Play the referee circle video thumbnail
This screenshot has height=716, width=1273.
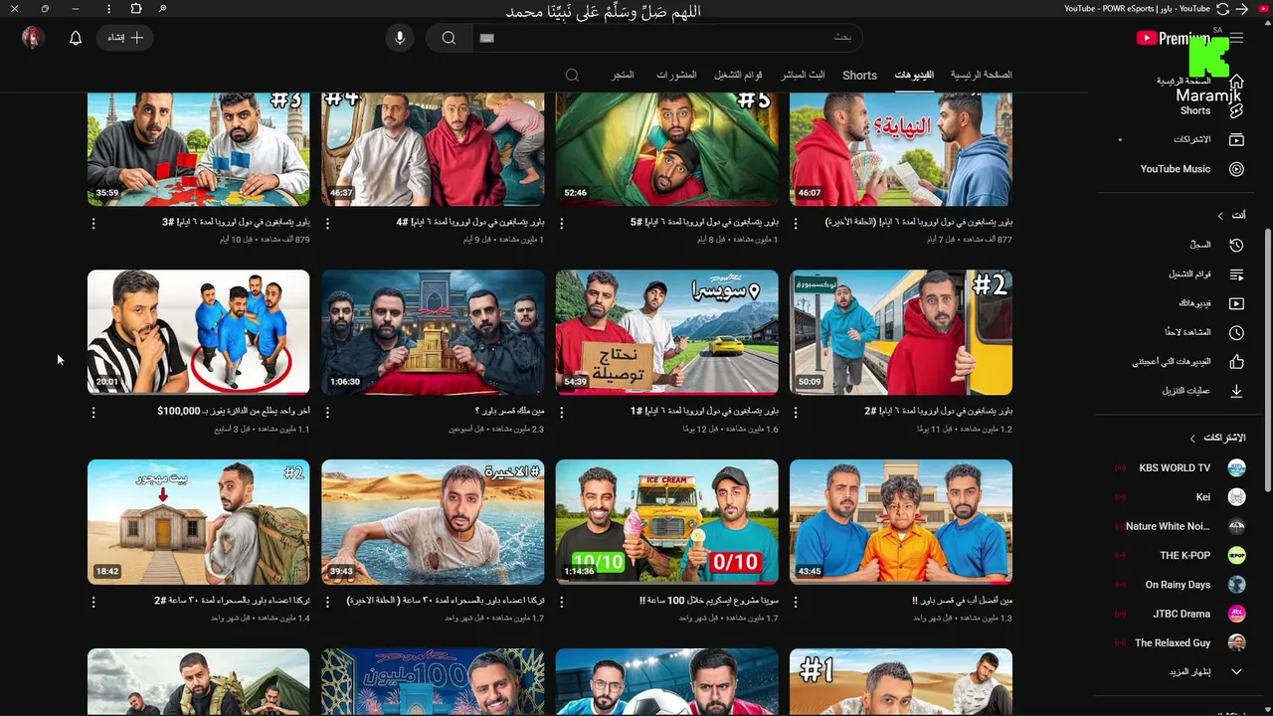pos(199,332)
